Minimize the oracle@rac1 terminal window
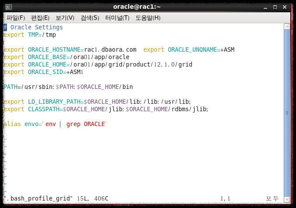296x208 pixels. [x=265, y=7]
